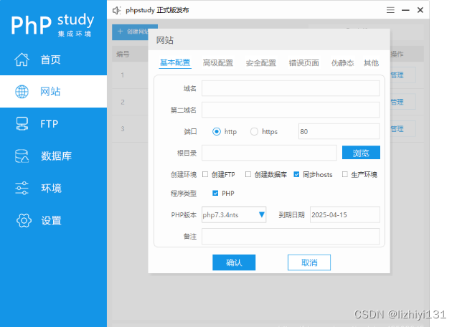The width and height of the screenshot is (457, 327).
Task: Open the 首页 home page icon
Action: [22, 60]
